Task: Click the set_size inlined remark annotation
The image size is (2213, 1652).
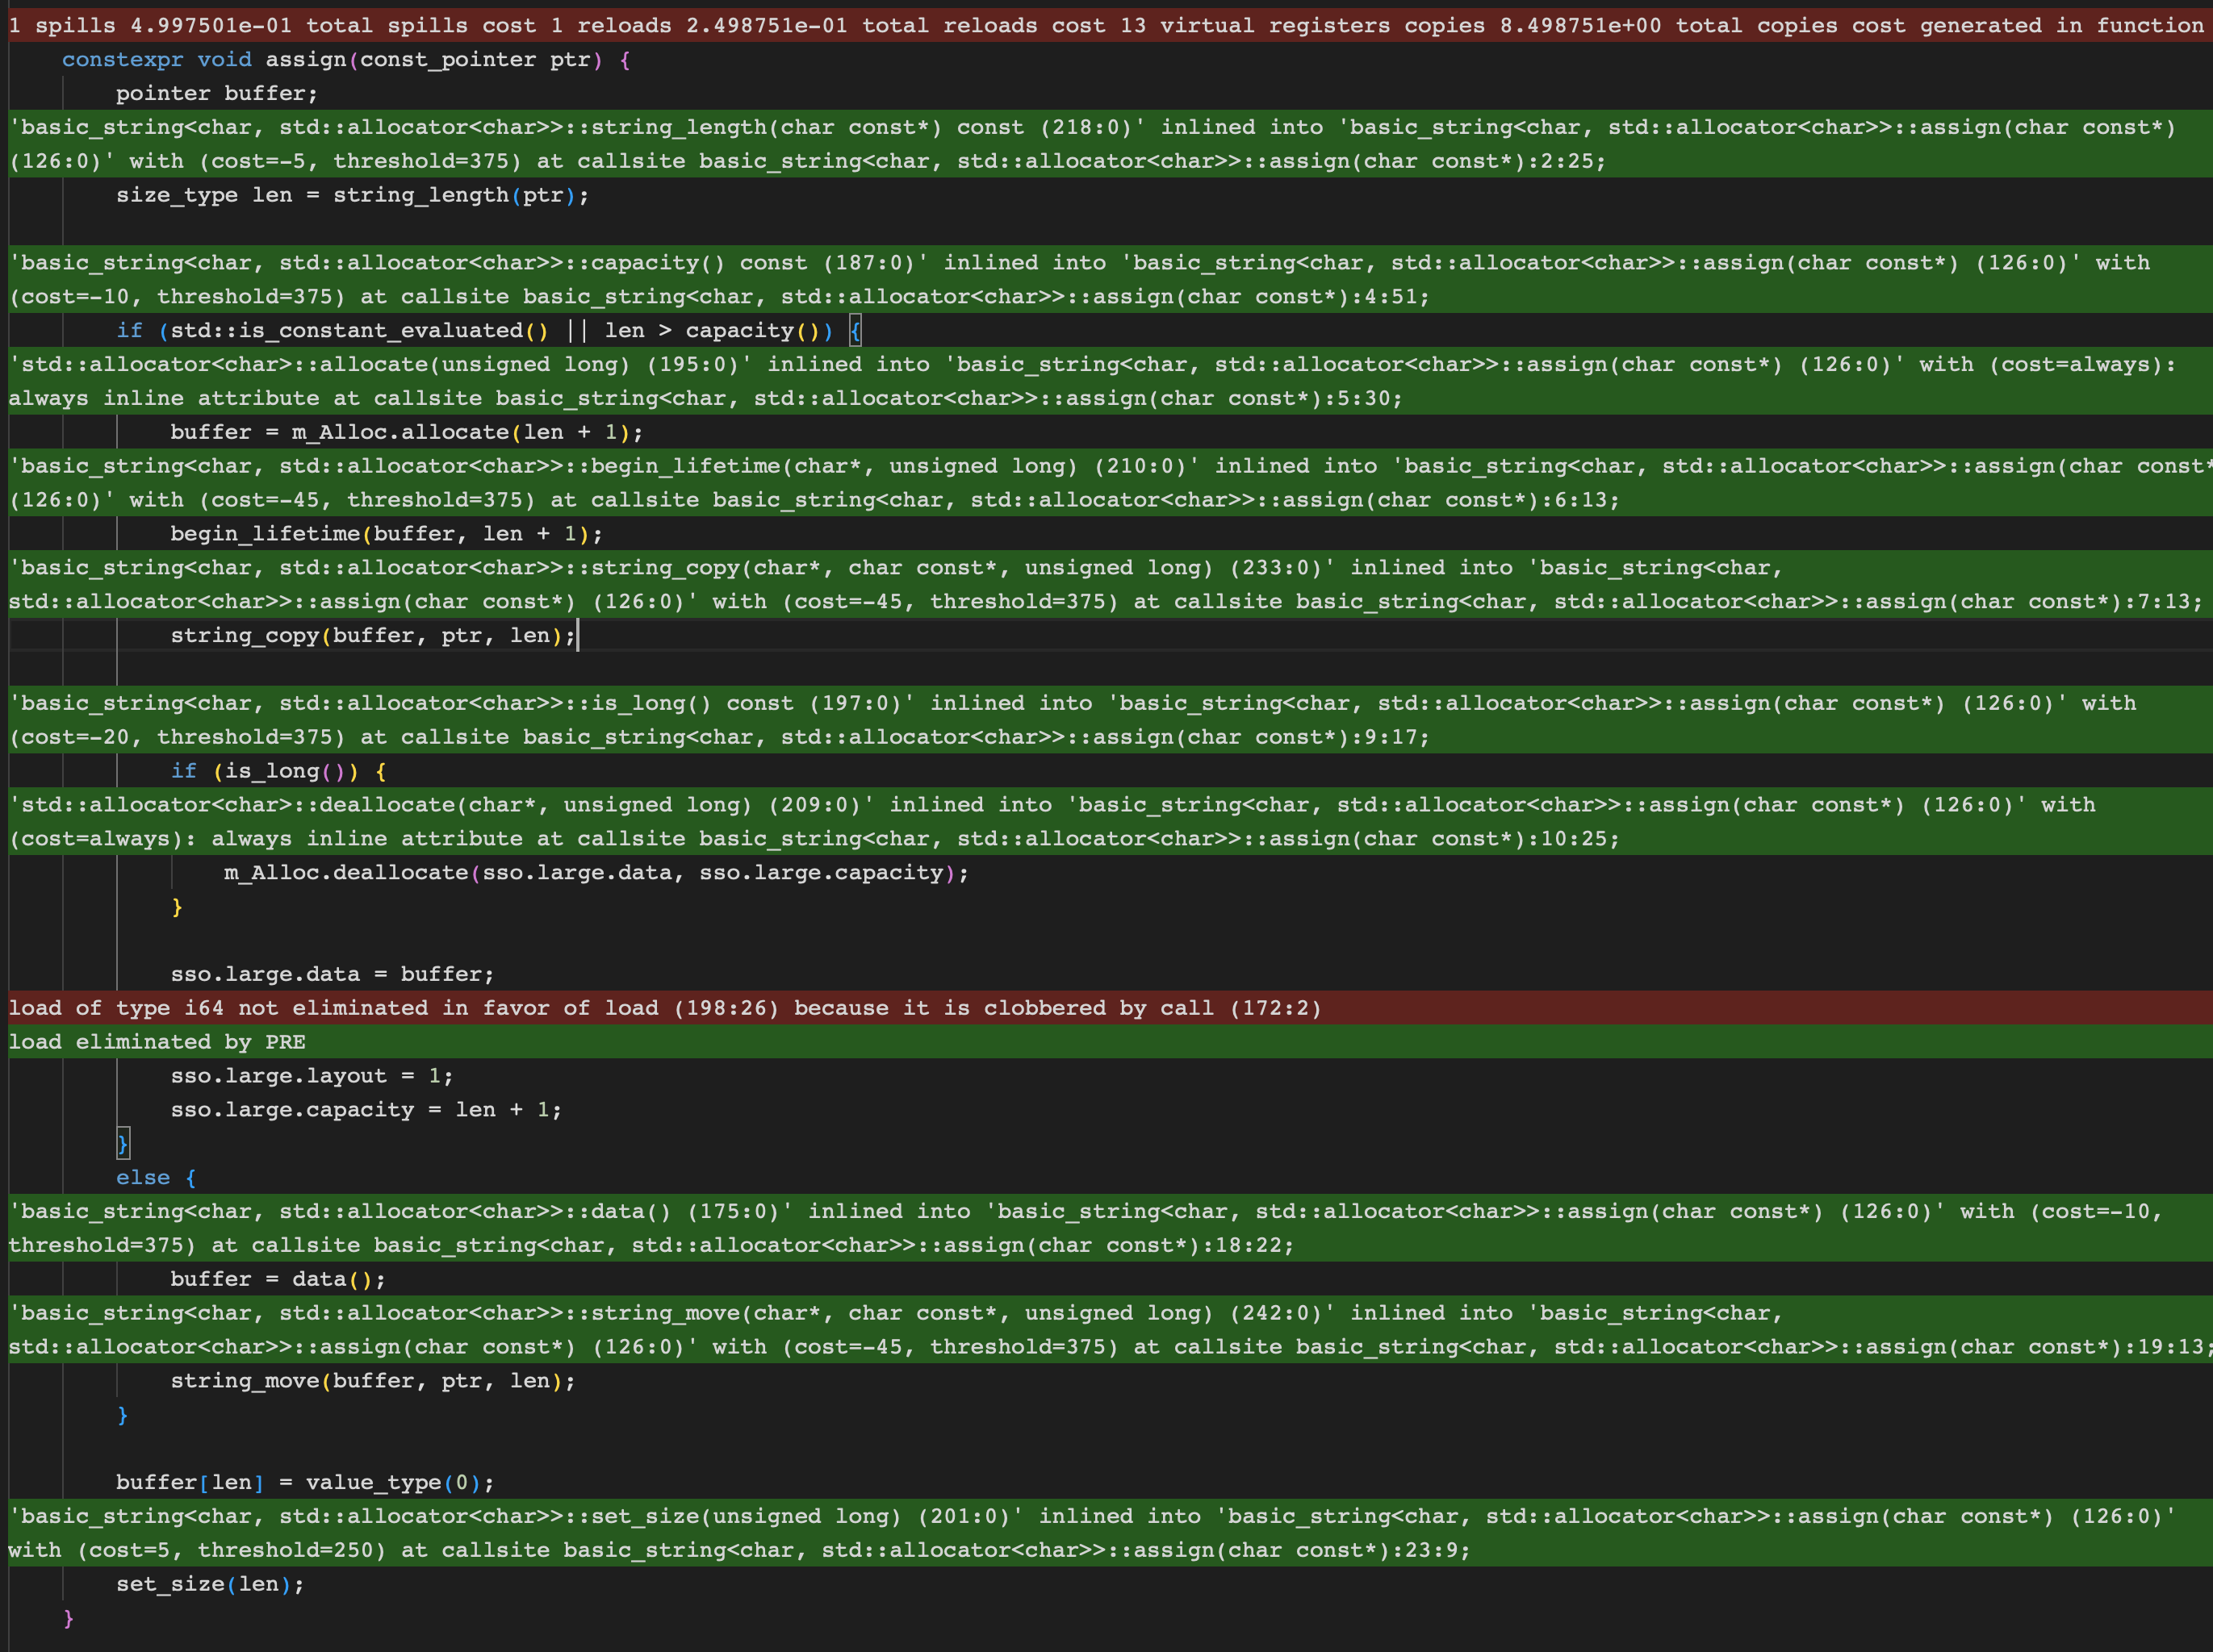Action: (x=1111, y=1533)
